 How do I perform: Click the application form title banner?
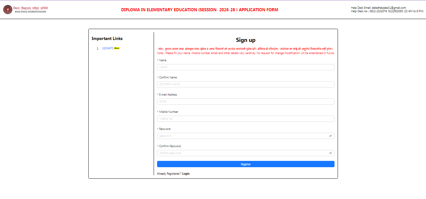(x=199, y=10)
